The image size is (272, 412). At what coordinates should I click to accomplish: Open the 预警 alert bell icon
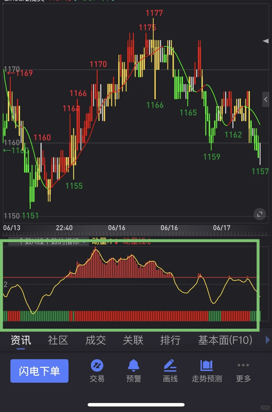click(133, 371)
